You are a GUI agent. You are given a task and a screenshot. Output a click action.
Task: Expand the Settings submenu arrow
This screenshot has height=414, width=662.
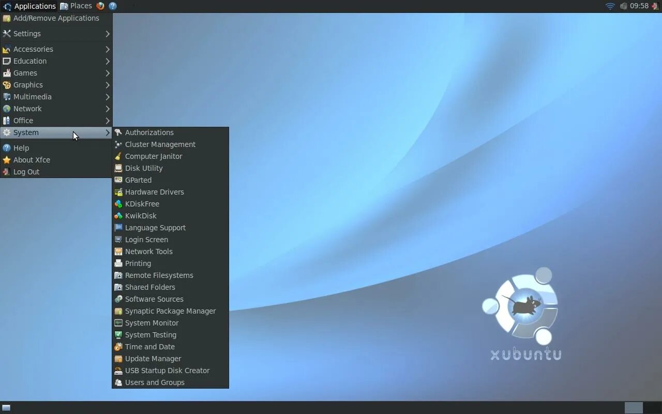click(108, 34)
